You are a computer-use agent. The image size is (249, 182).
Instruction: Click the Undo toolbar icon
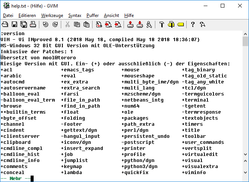click(x=46, y=25)
